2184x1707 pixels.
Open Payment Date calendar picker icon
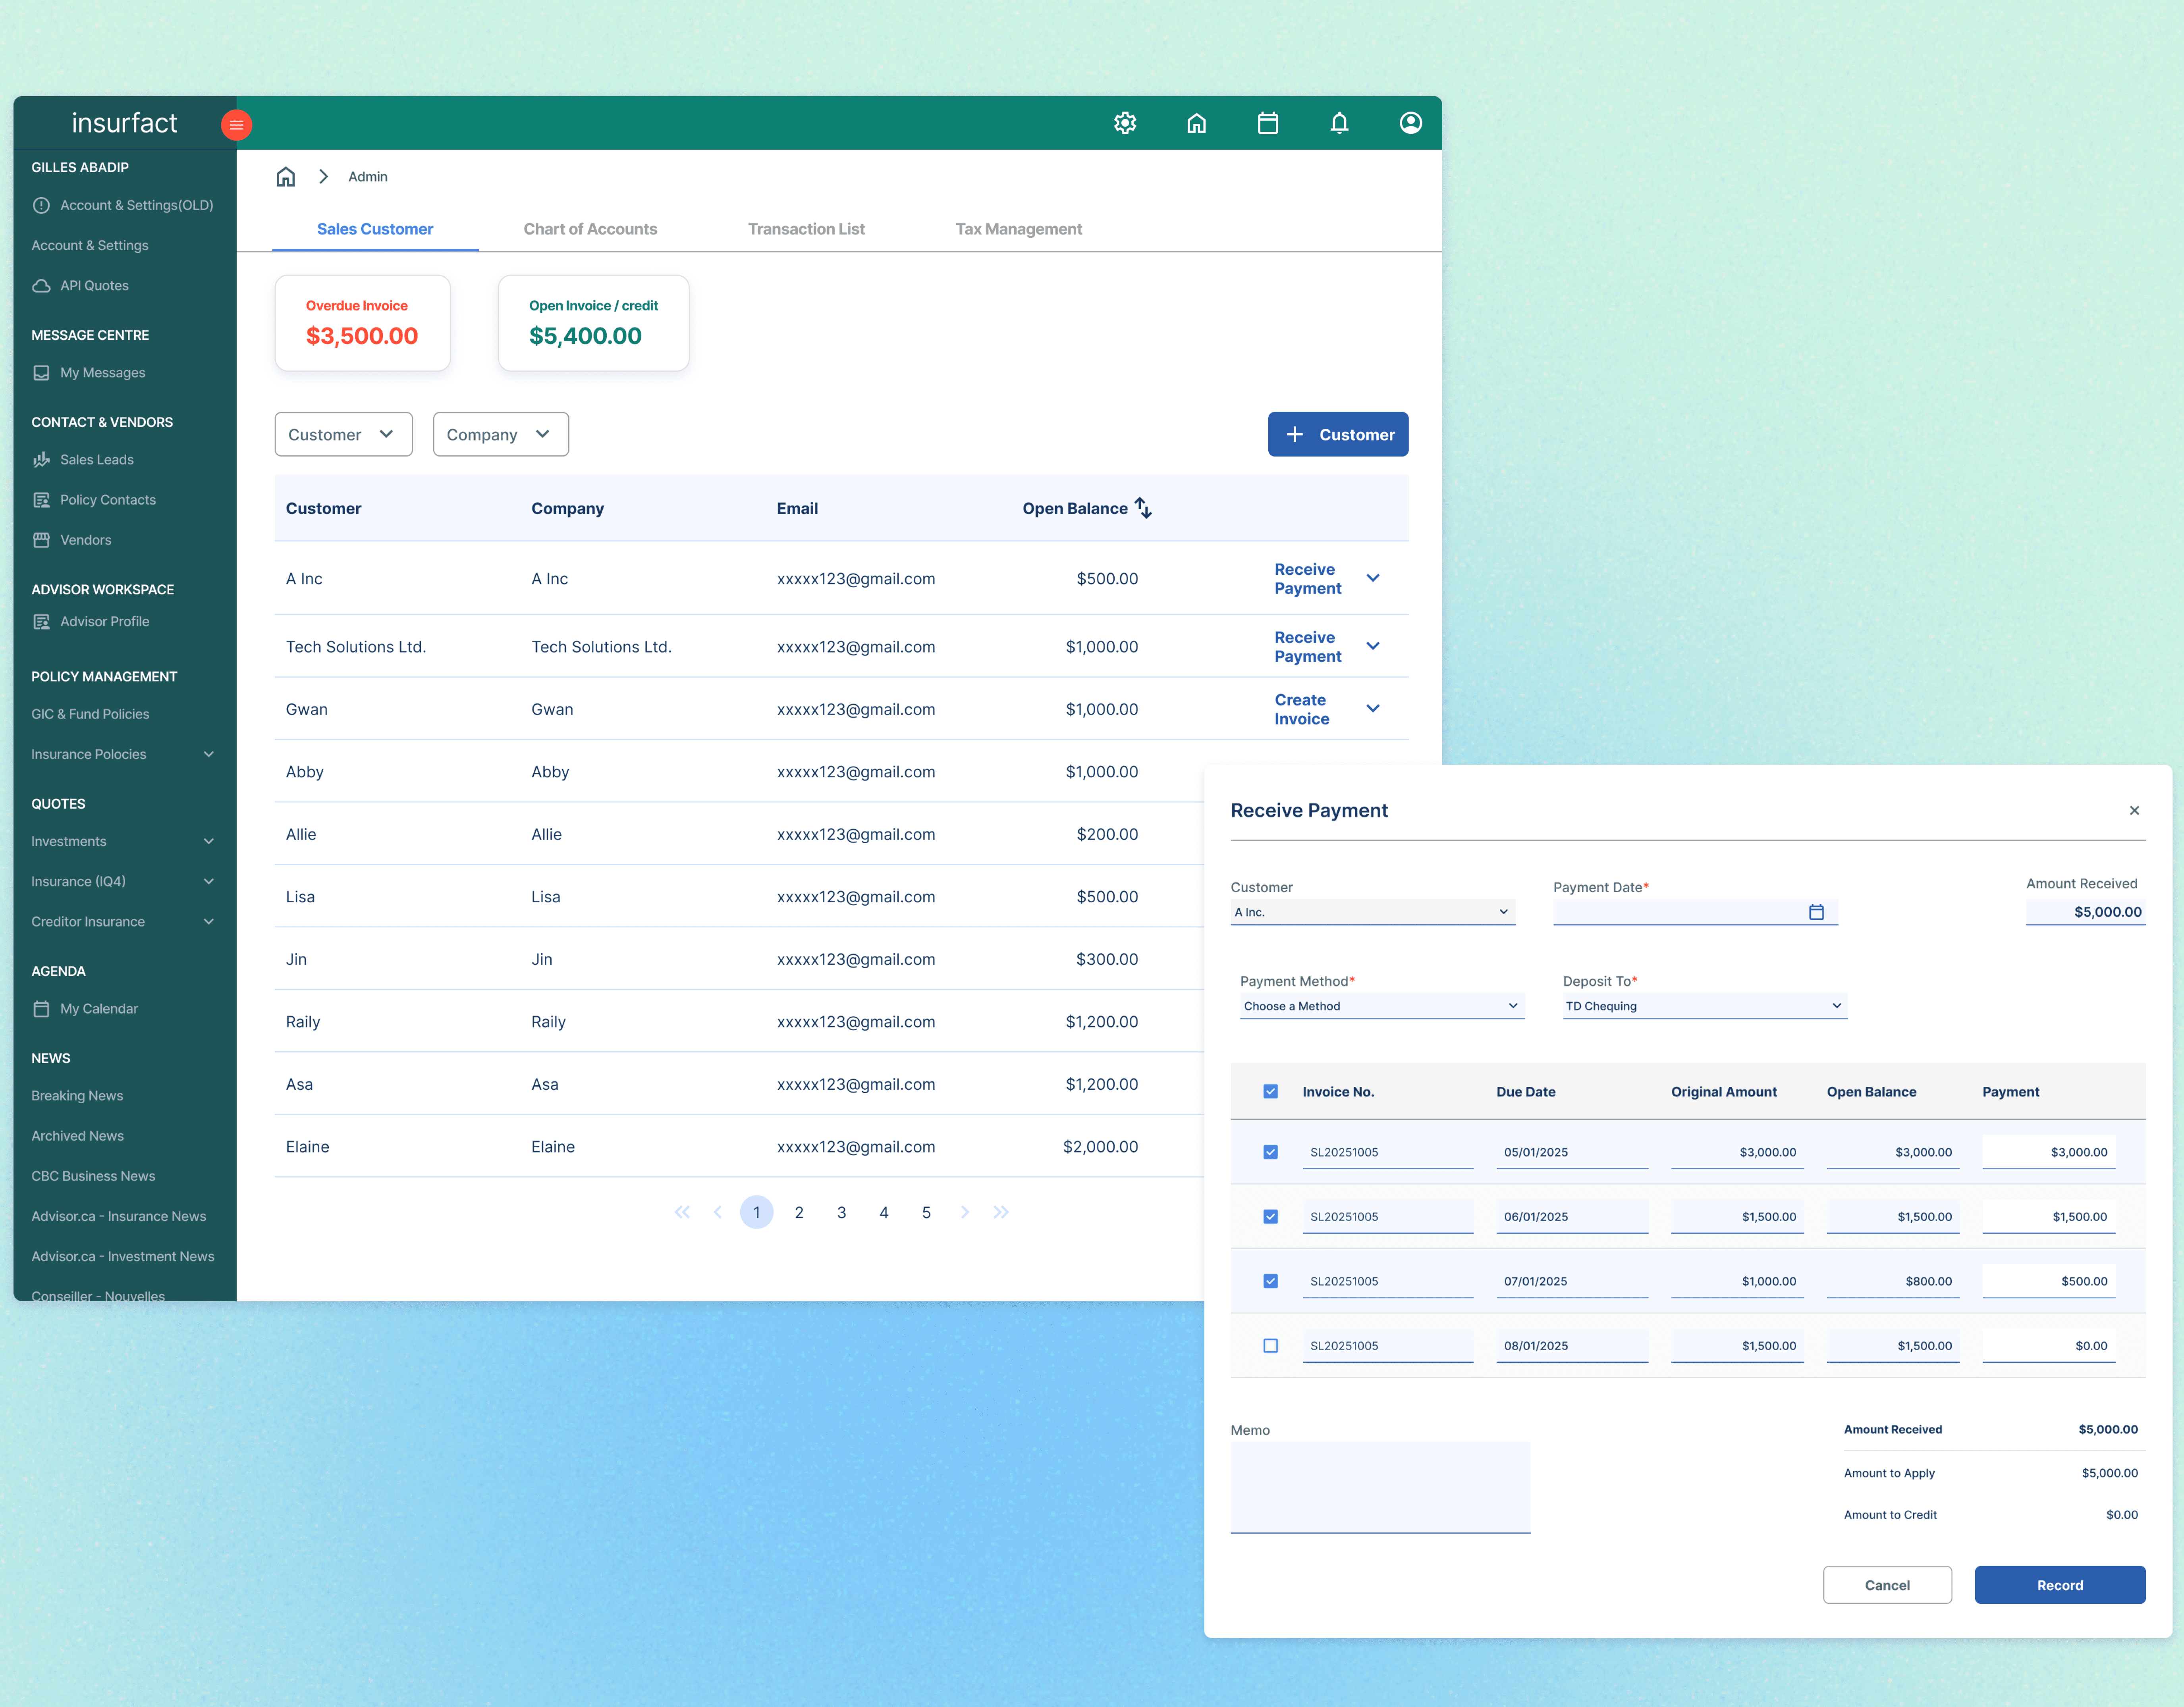pyautogui.click(x=1816, y=912)
